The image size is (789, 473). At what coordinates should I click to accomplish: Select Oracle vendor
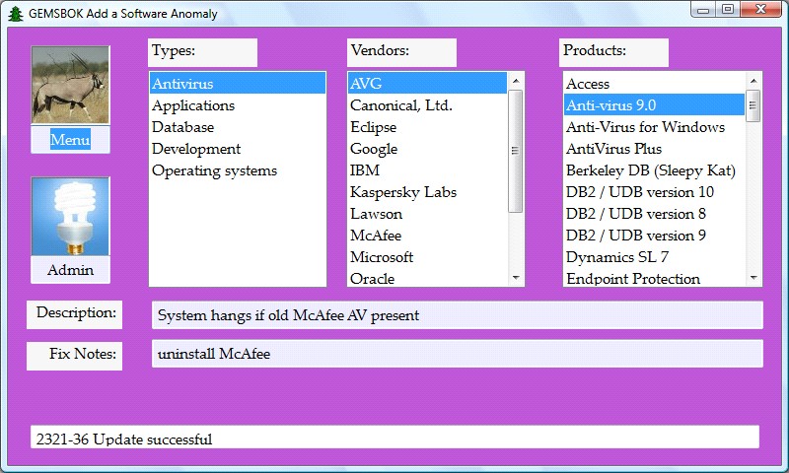tap(428, 278)
